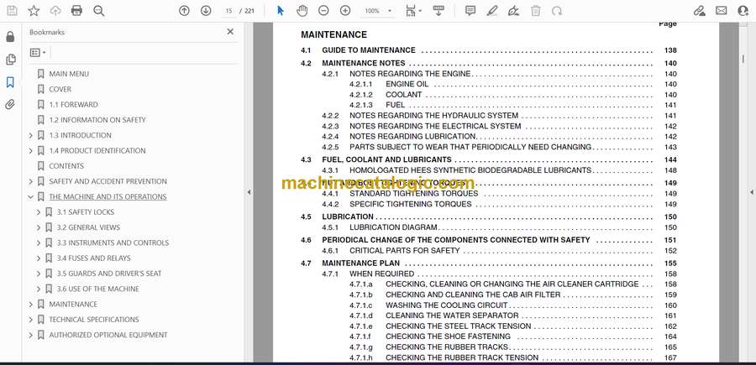The width and height of the screenshot is (756, 365).
Task: Click the delete trash icon
Action: (x=536, y=11)
